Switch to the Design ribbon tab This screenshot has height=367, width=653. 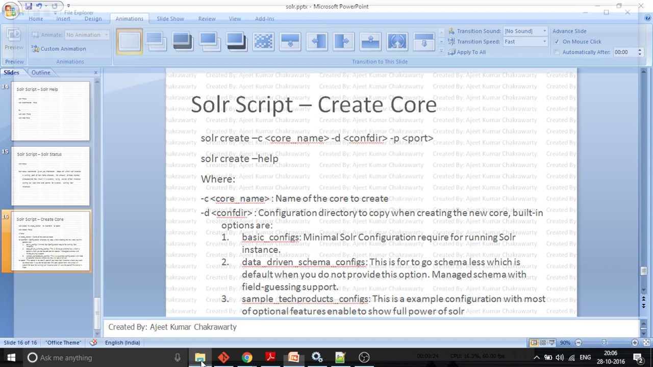93,18
